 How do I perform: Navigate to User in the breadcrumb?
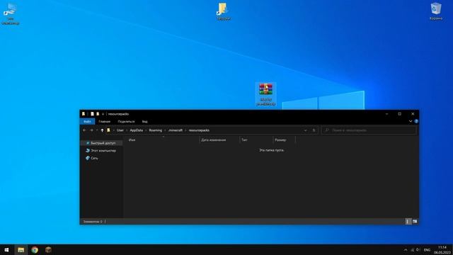(x=120, y=130)
